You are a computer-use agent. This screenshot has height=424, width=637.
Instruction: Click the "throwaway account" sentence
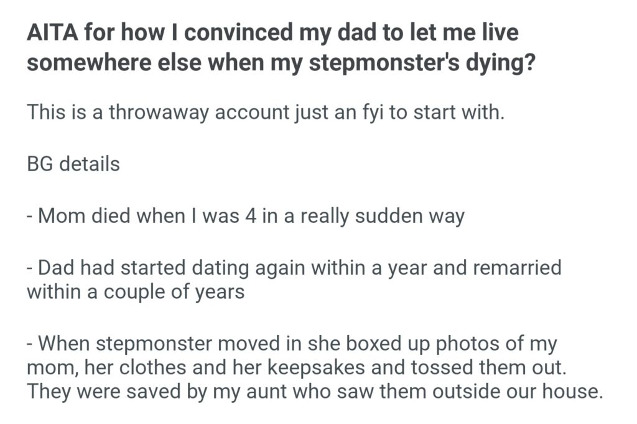click(x=264, y=115)
